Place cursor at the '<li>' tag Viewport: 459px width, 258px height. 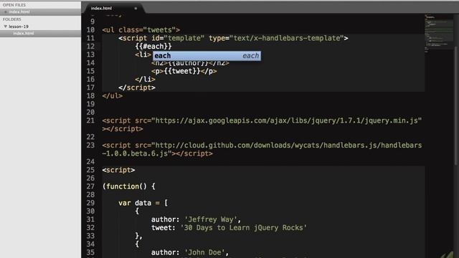(x=143, y=54)
